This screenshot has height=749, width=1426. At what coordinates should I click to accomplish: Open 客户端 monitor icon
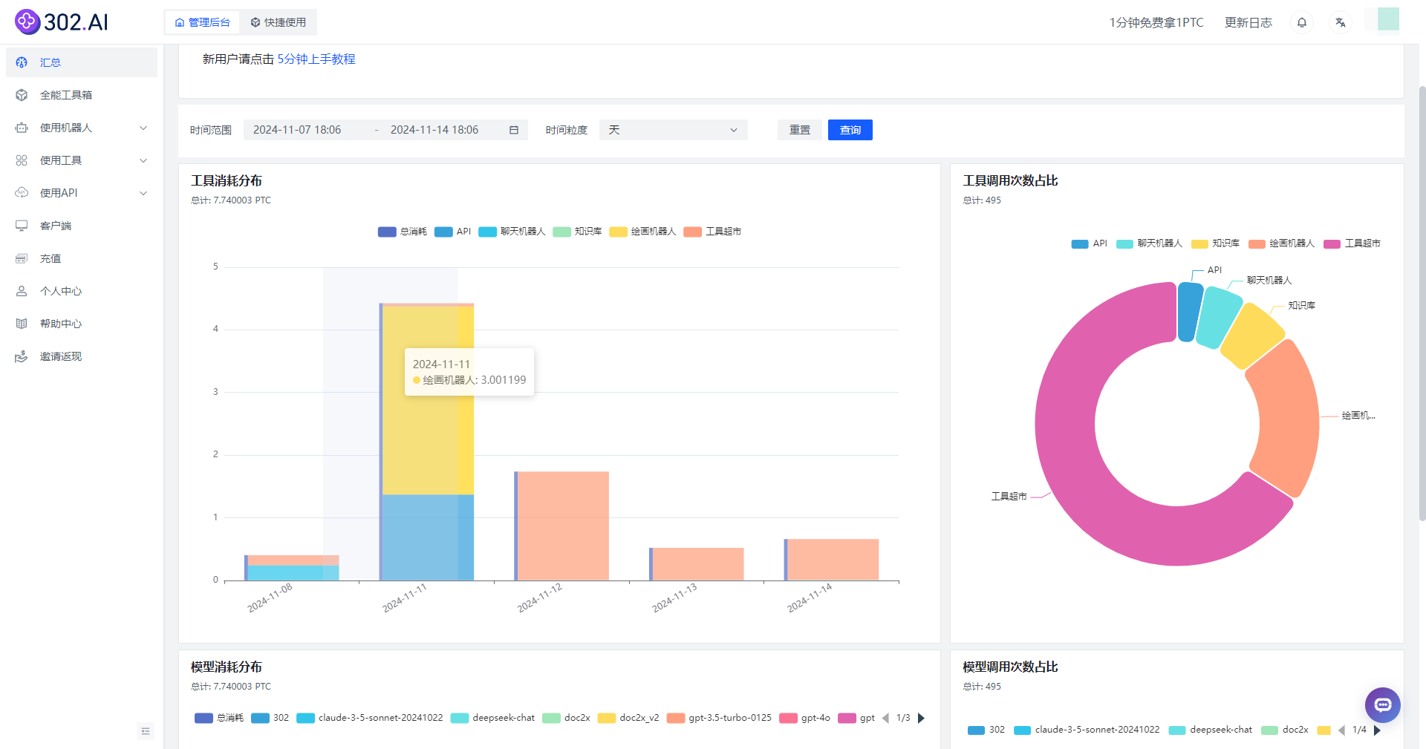coord(22,226)
